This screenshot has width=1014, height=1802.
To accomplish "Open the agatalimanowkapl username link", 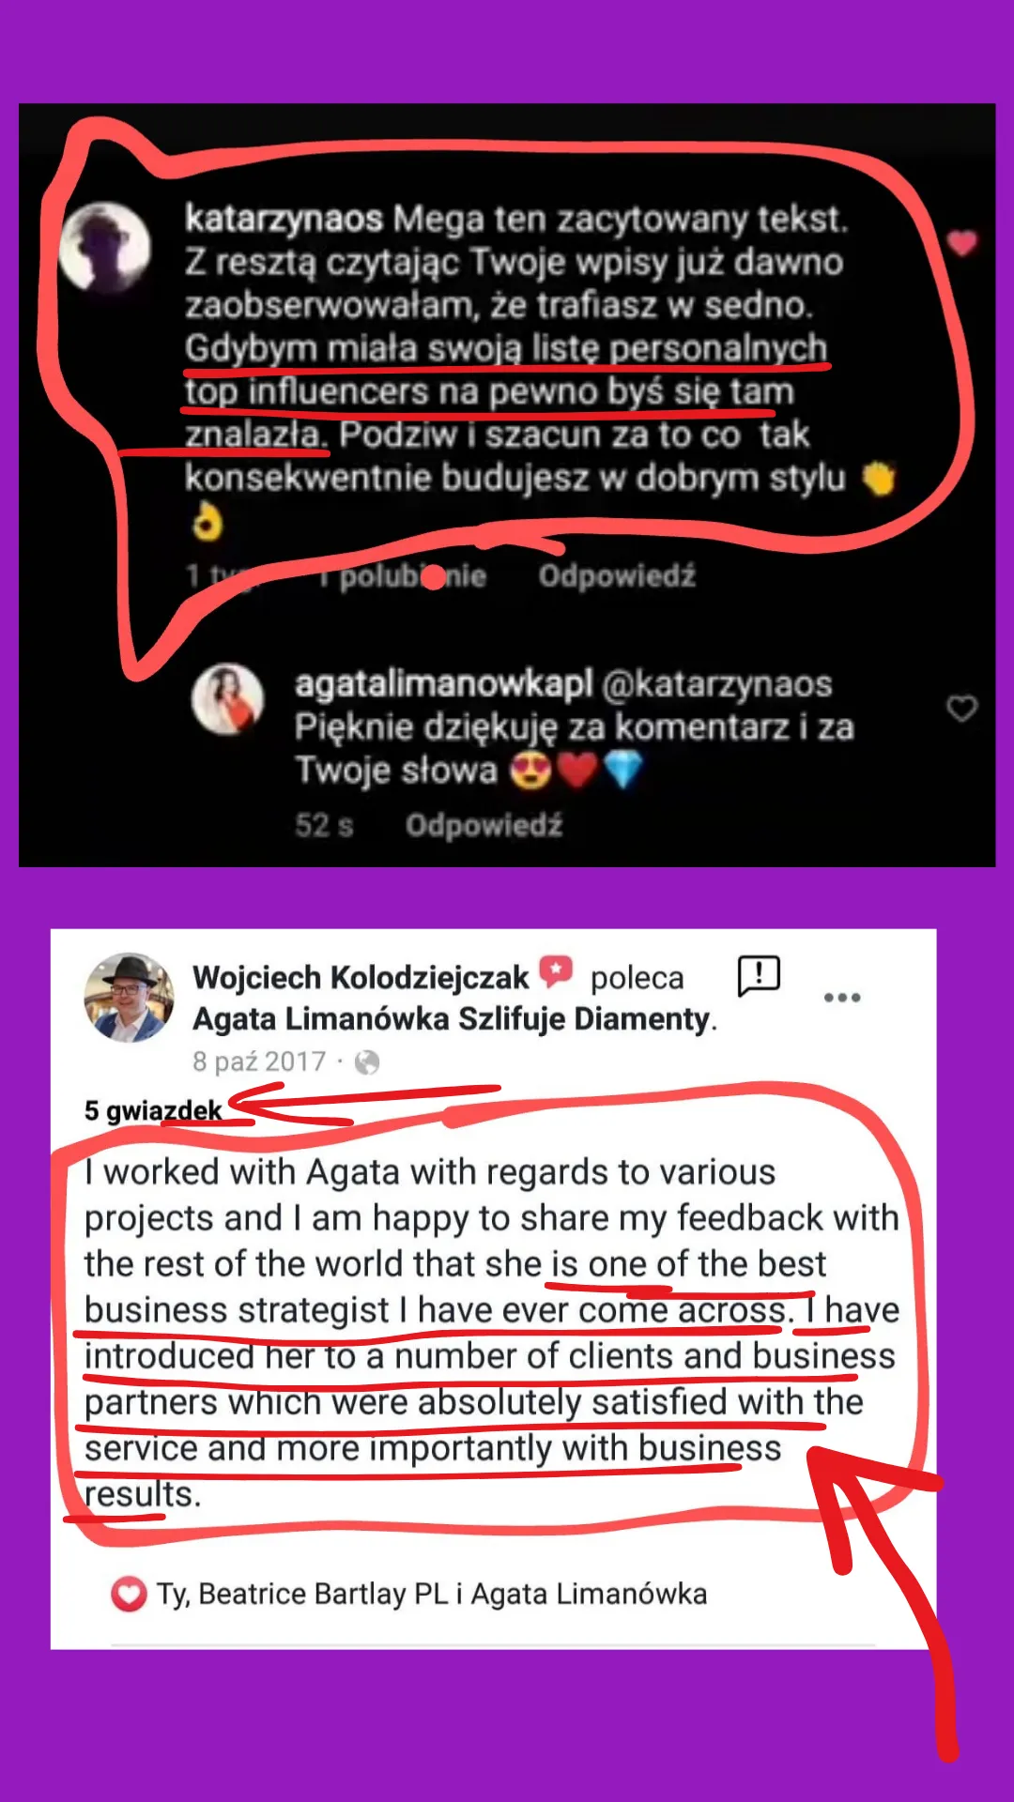I will pyautogui.click(x=443, y=684).
